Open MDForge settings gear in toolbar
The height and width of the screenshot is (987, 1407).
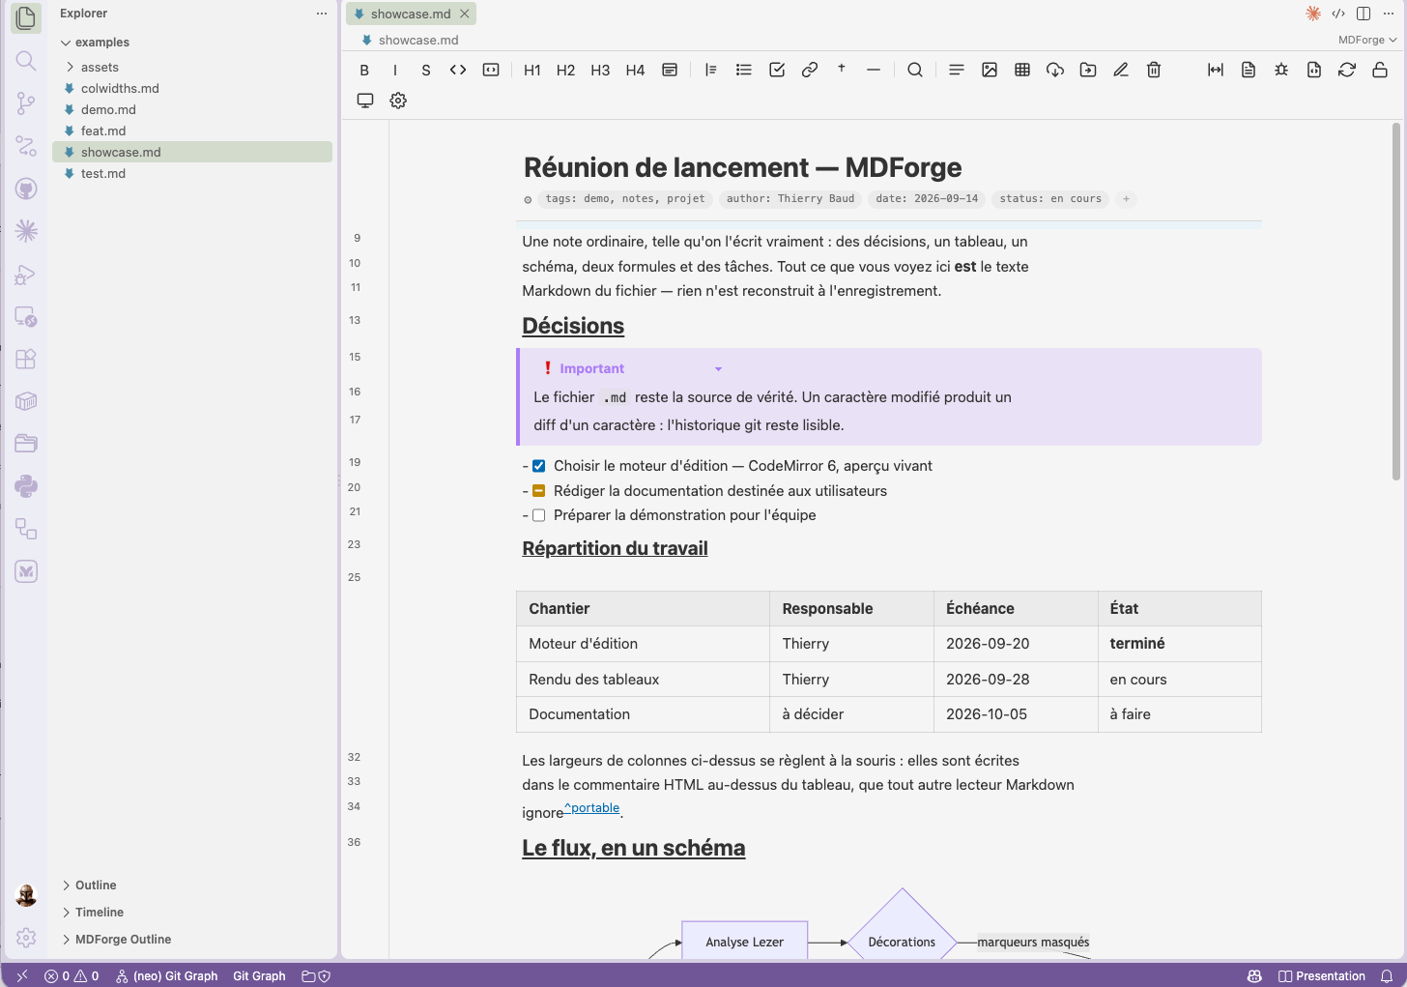tap(398, 101)
